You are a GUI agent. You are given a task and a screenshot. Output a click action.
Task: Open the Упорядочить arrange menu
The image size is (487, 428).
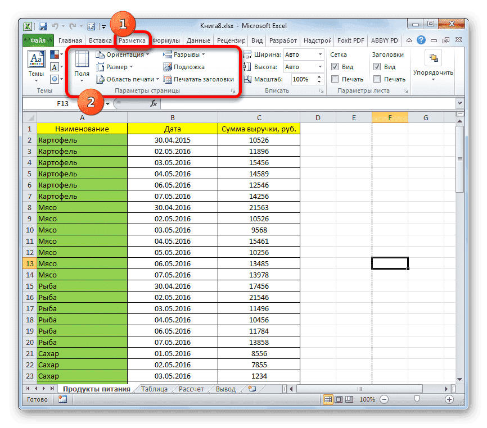[x=432, y=65]
